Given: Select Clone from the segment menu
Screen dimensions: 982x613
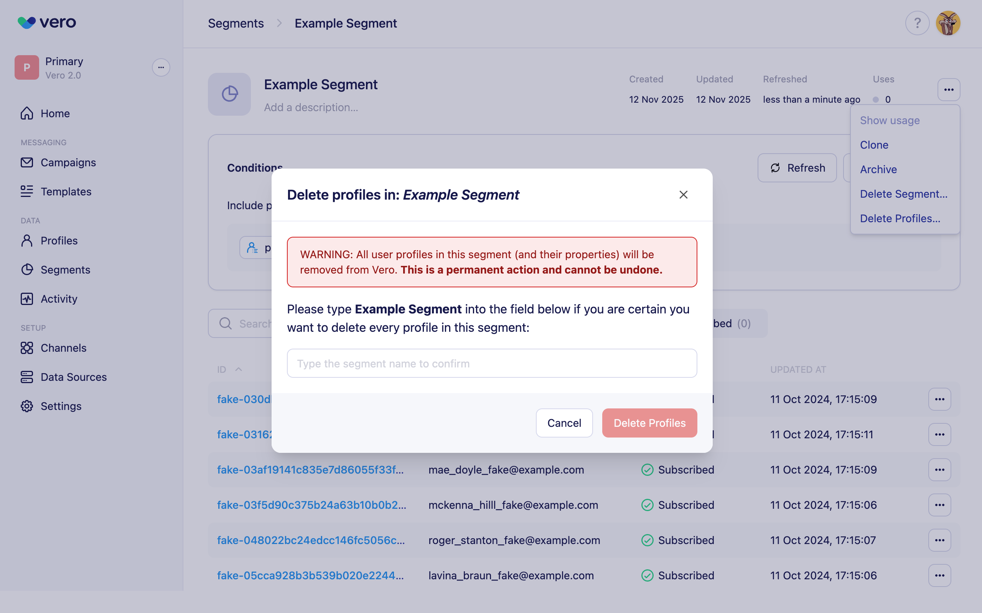Looking at the screenshot, I should click(874, 145).
